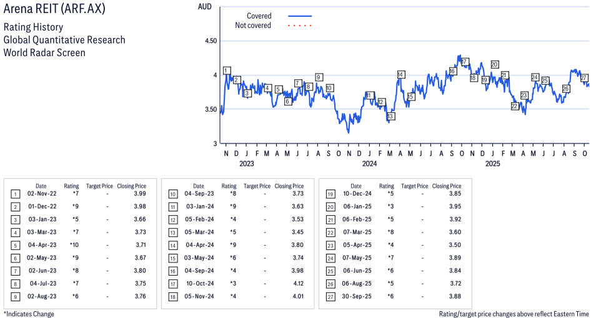The image size is (596, 318).
Task: Select chart marker 22 in early 2025
Action: click(x=515, y=106)
